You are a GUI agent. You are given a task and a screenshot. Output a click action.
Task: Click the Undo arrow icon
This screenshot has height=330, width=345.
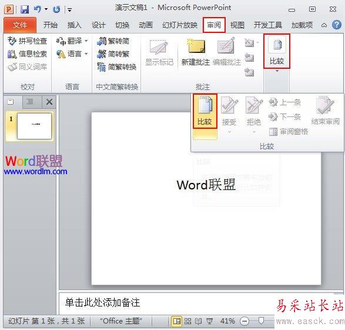[37, 9]
